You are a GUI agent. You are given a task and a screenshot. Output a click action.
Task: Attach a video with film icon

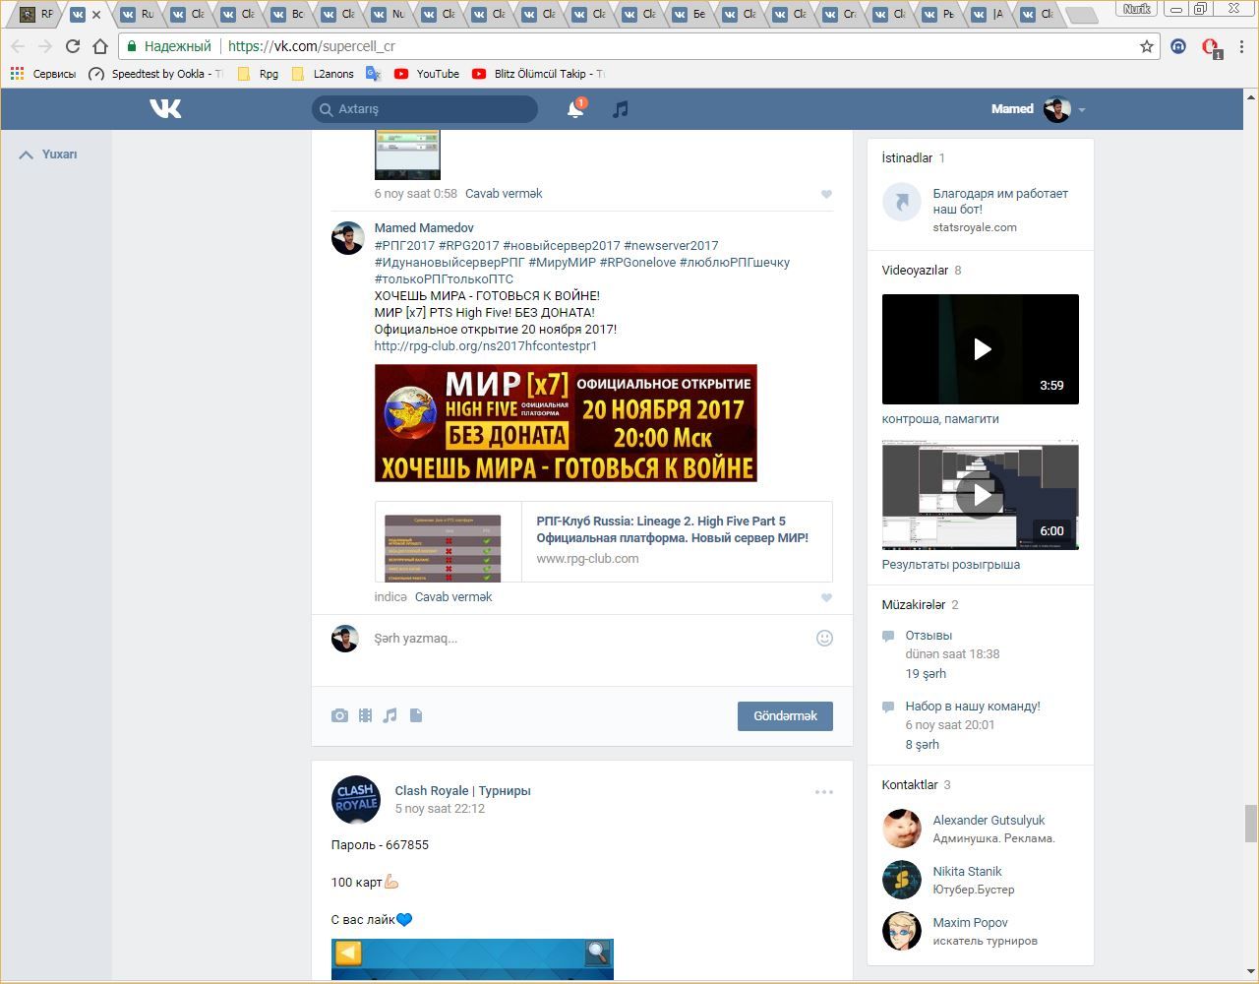365,715
